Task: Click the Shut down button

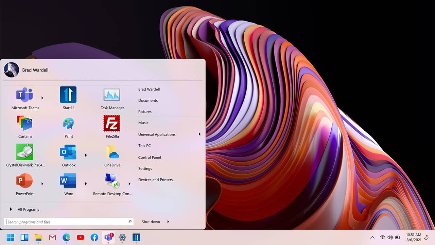Action: pyautogui.click(x=151, y=222)
